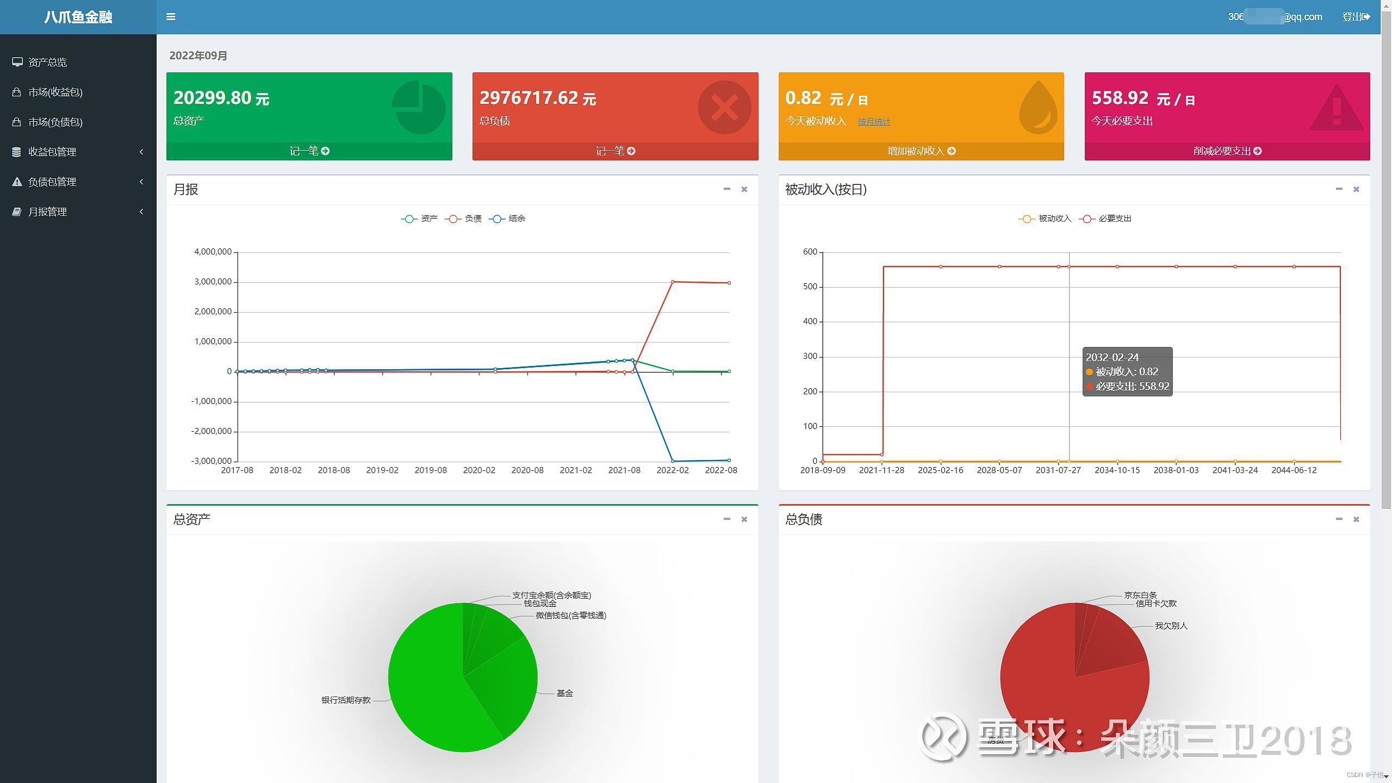Click the 登出 logout icon

(1366, 17)
